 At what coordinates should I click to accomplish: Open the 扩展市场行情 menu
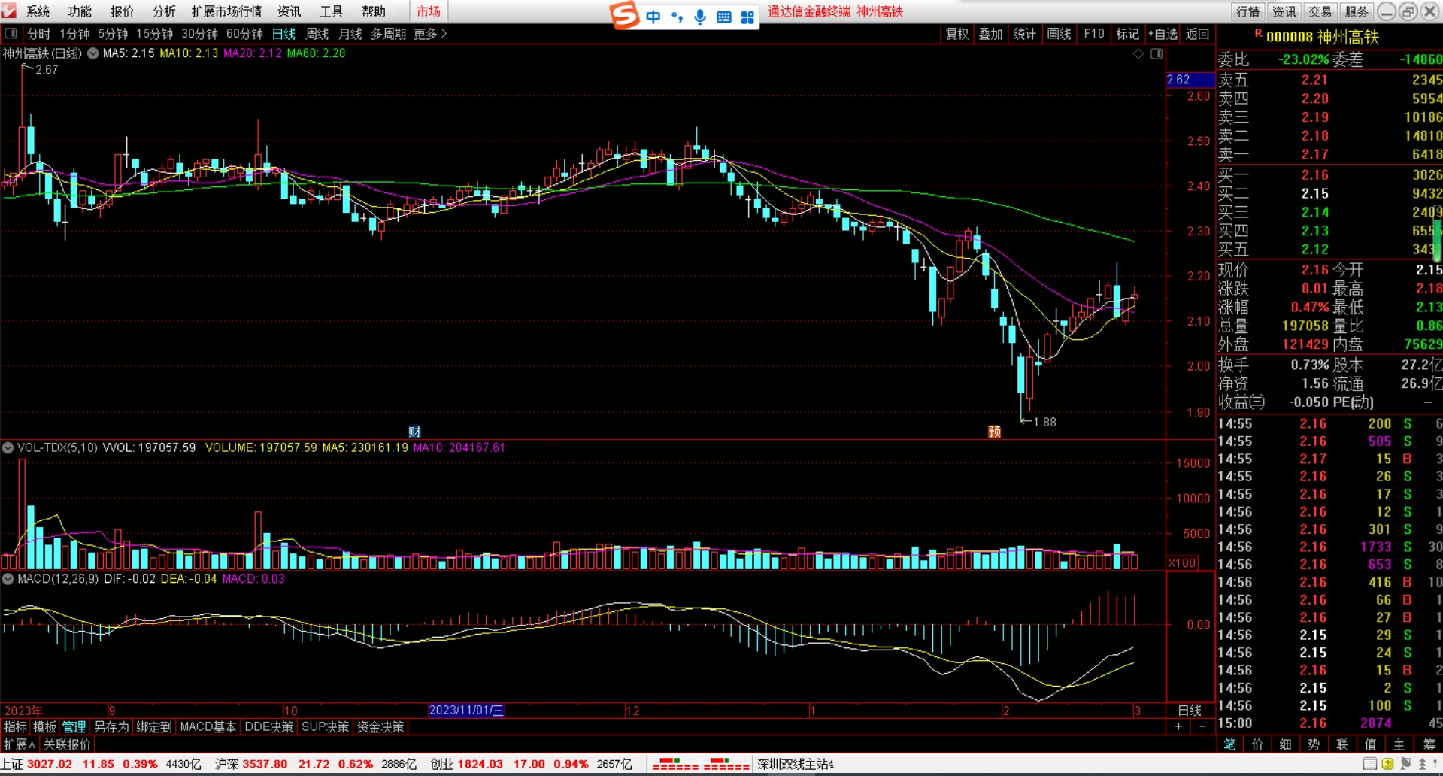[226, 11]
